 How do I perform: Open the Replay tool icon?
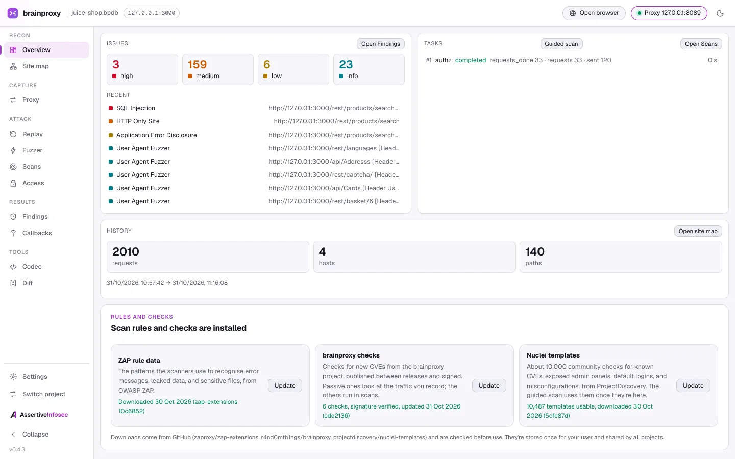[x=13, y=134]
